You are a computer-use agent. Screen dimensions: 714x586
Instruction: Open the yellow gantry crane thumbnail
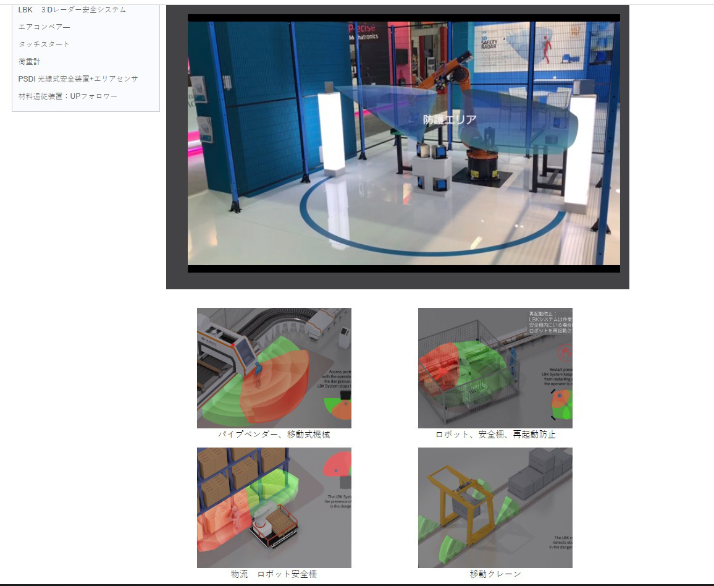point(495,507)
